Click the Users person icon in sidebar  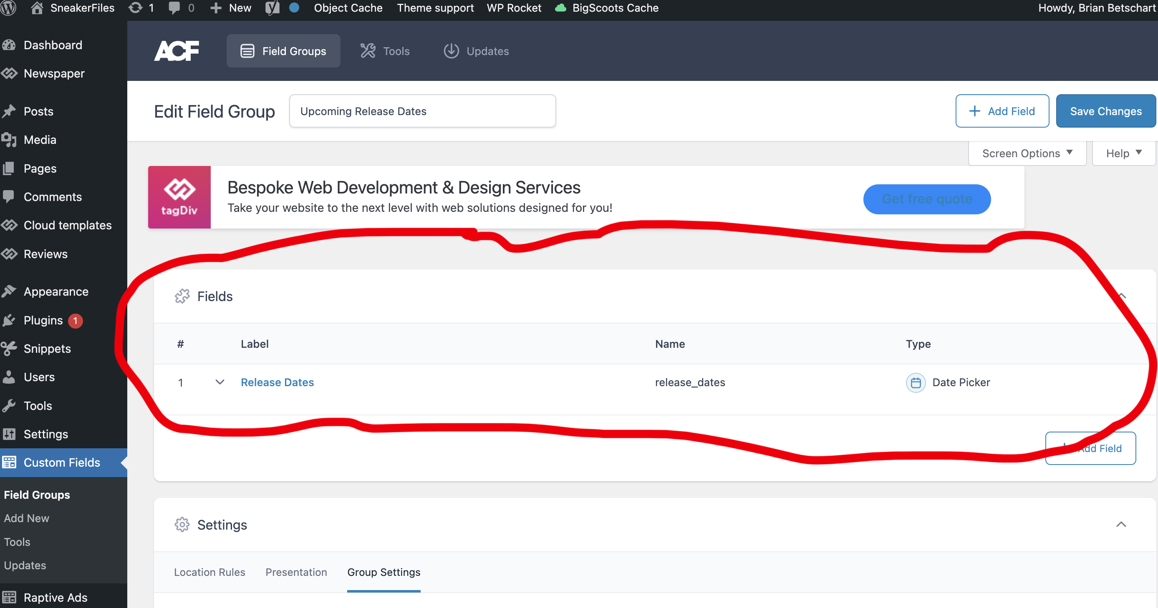click(9, 377)
